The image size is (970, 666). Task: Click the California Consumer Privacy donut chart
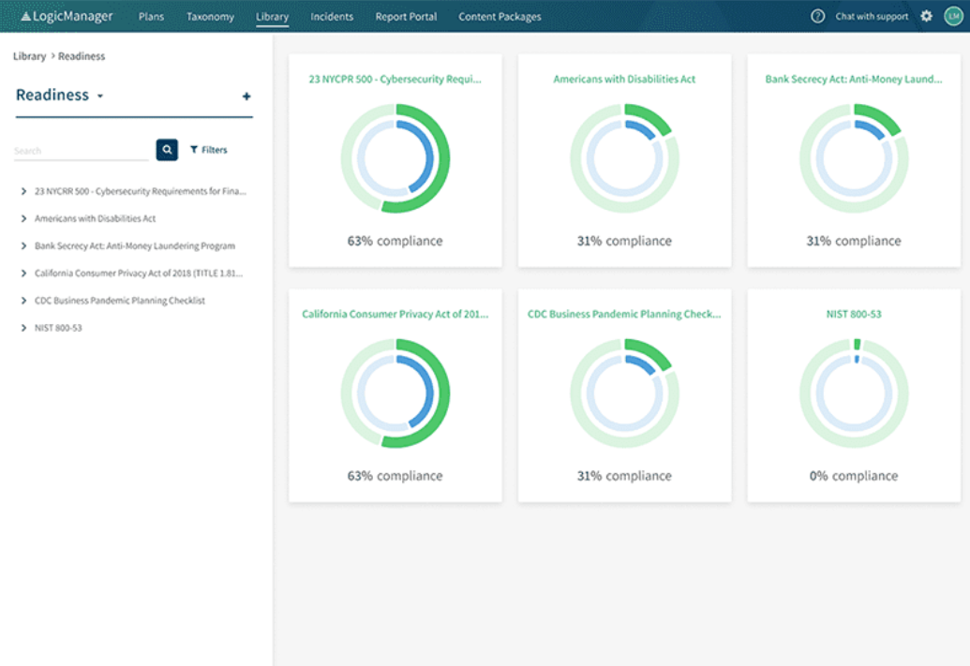395,393
